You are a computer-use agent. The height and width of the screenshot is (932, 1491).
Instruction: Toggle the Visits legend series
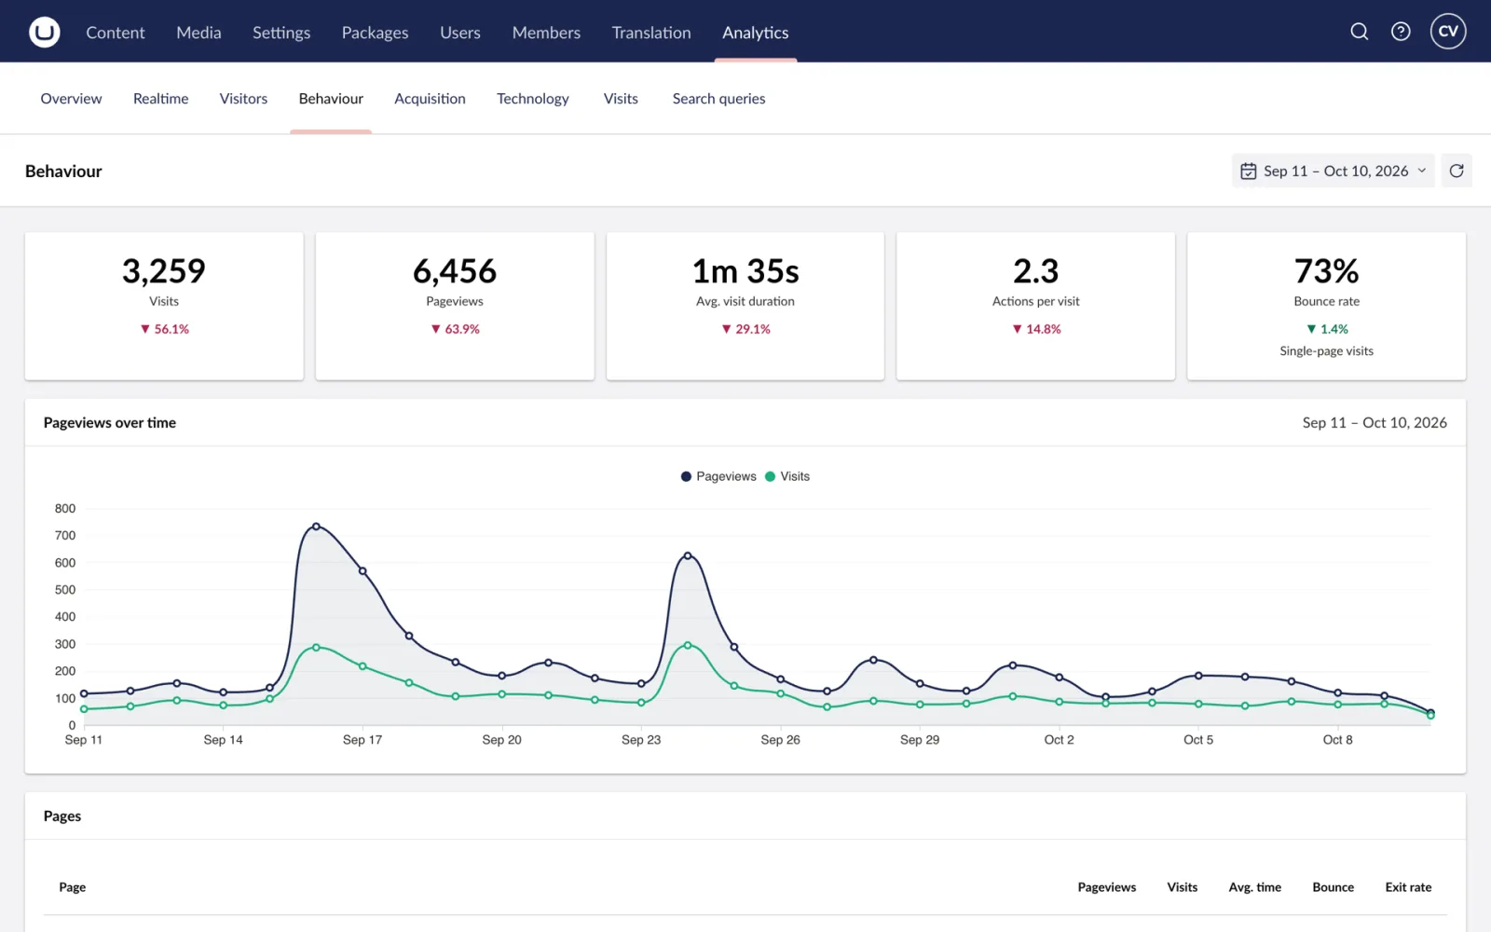coord(787,476)
